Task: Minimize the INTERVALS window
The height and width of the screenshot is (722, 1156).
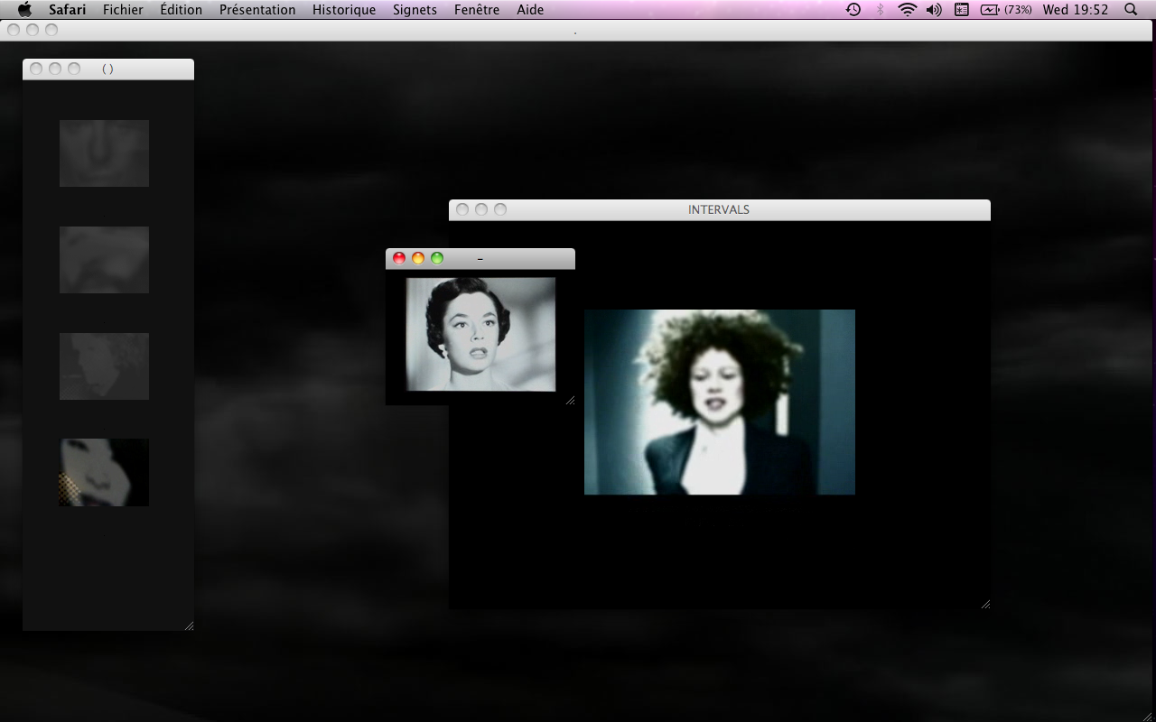Action: (481, 209)
